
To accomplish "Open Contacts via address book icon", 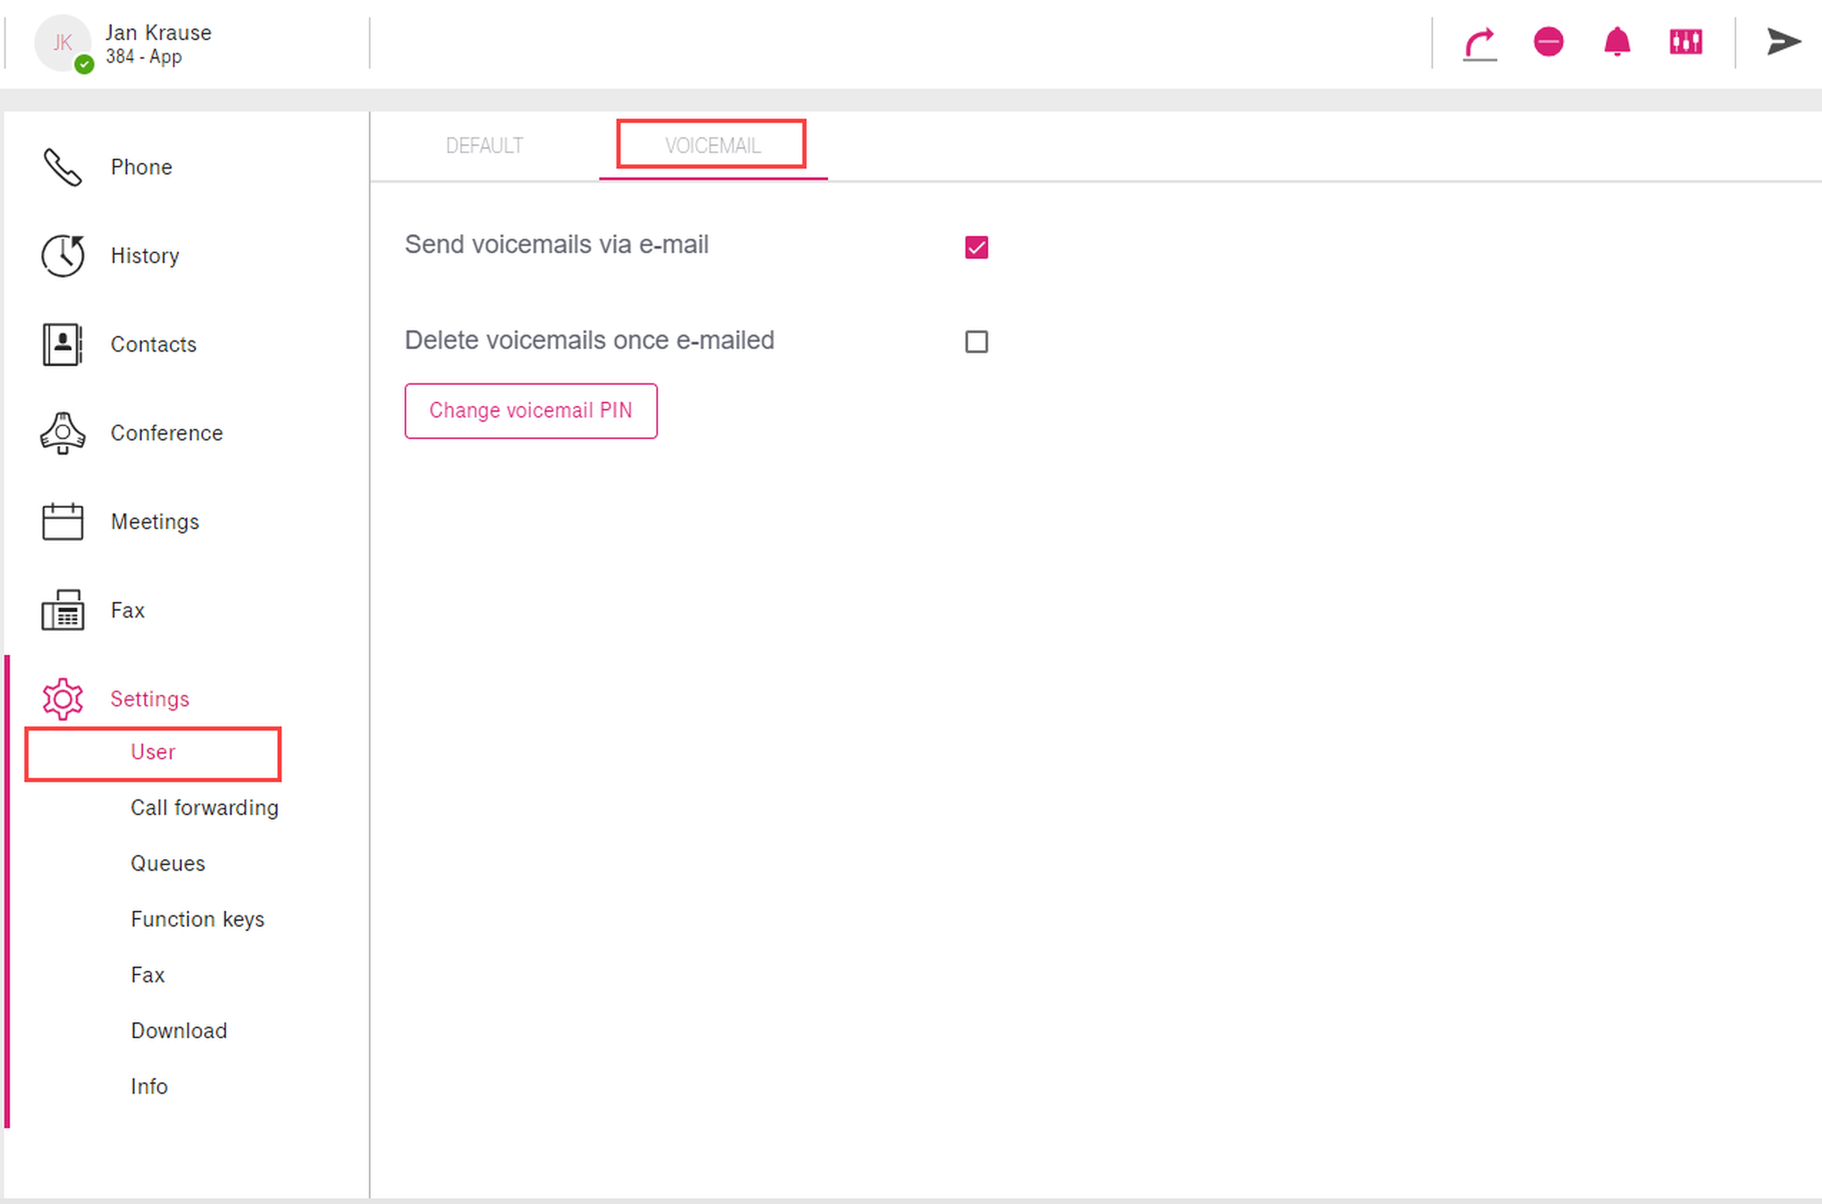I will (62, 344).
